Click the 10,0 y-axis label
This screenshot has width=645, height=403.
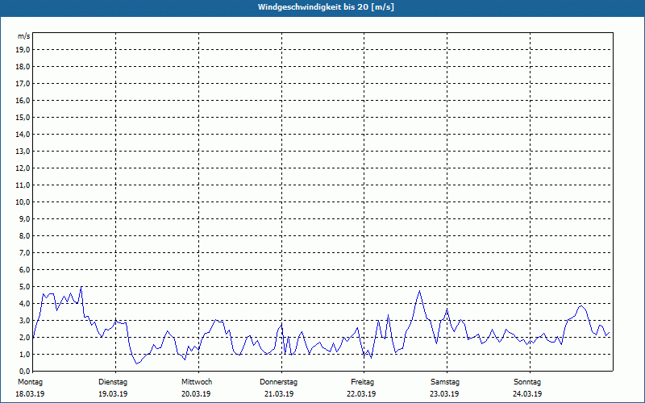pyautogui.click(x=23, y=202)
